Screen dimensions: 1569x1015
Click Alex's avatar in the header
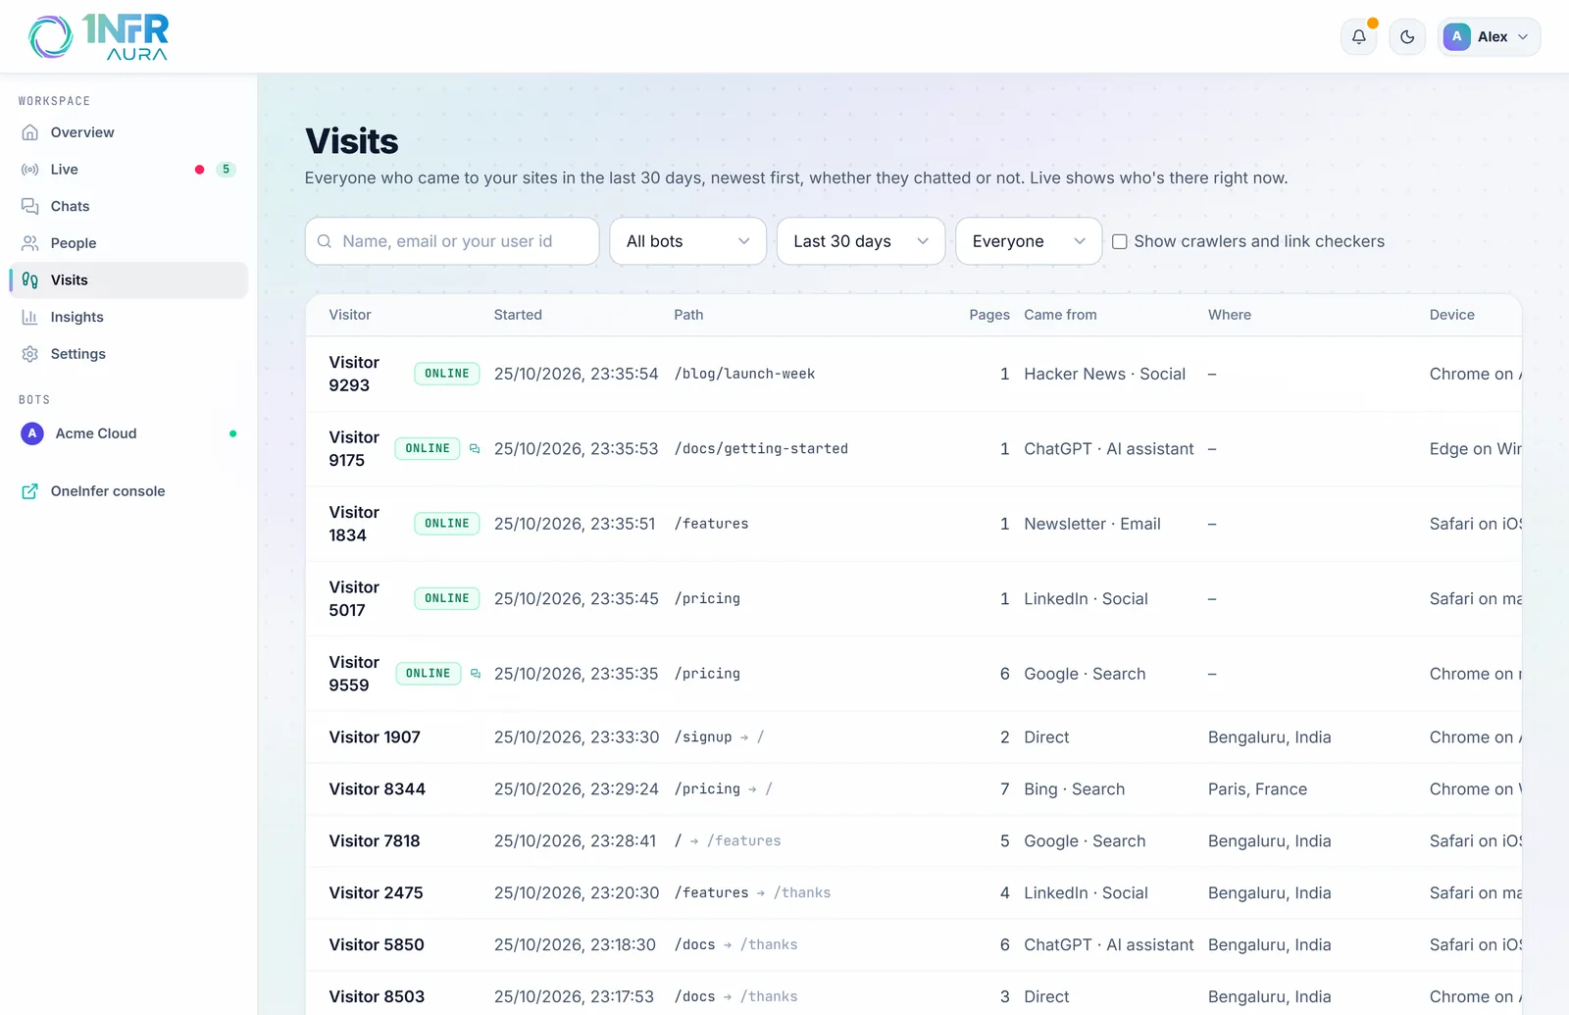1456,37
